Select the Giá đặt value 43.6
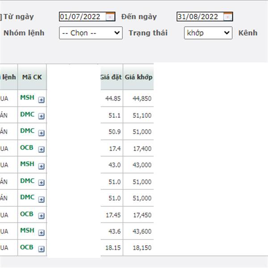268x268 pixels. click(114, 231)
